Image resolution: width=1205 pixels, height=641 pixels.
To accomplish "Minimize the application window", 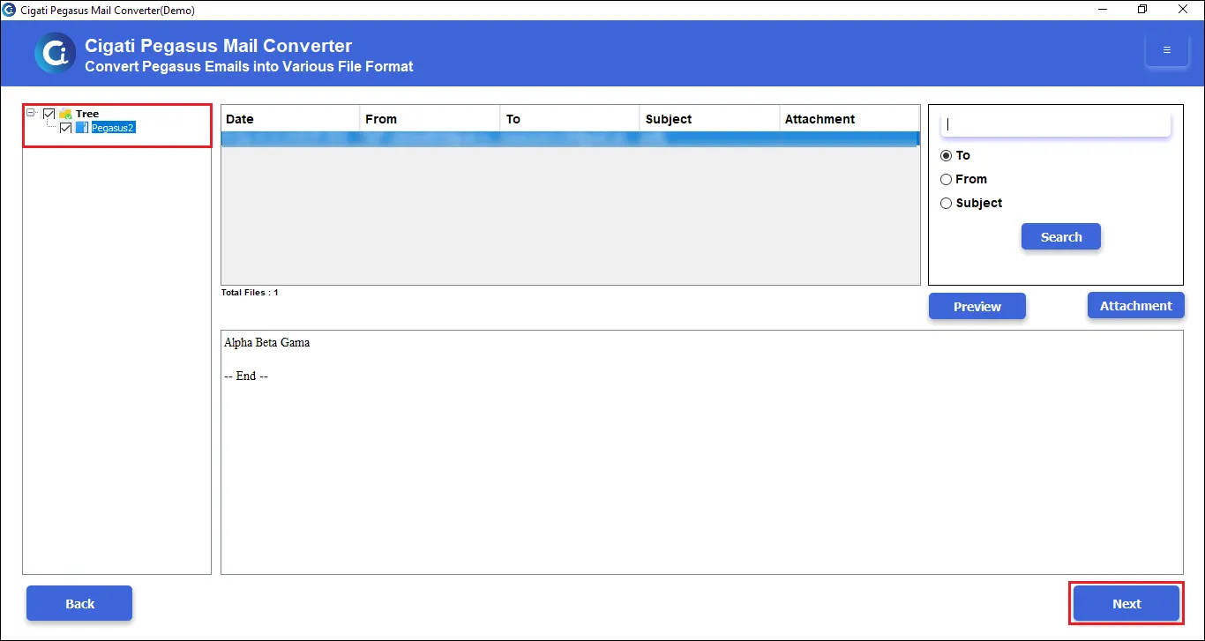I will pos(1103,10).
